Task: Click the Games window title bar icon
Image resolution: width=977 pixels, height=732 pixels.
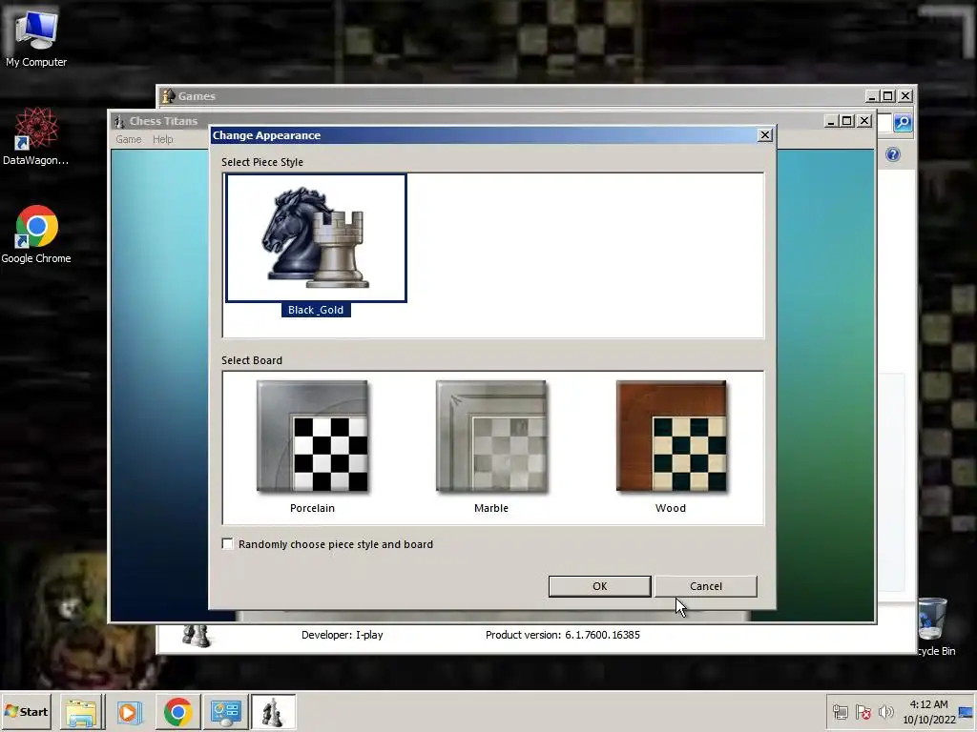Action: click(x=168, y=96)
